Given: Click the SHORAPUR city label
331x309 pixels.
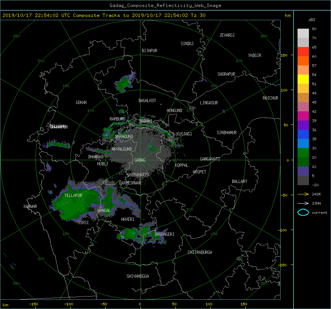Looking at the screenshot, I should point(226,74).
